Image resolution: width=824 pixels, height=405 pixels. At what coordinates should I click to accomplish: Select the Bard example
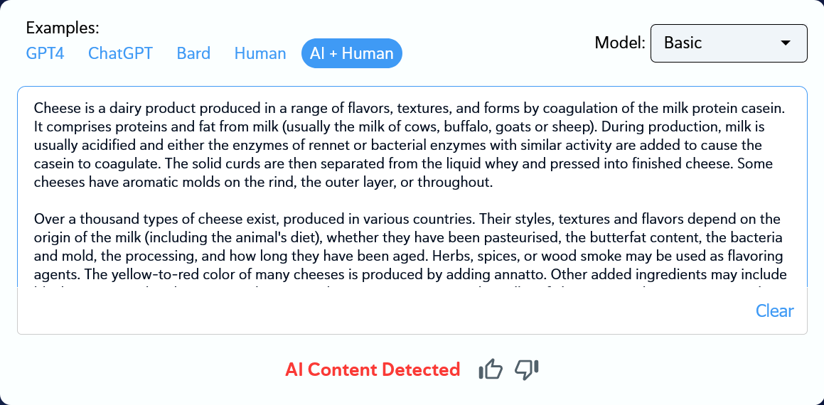click(x=193, y=53)
